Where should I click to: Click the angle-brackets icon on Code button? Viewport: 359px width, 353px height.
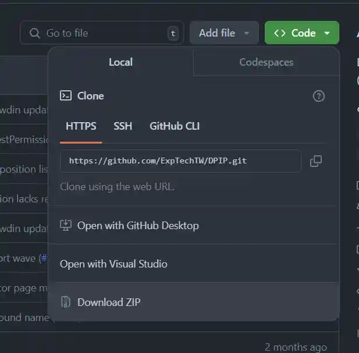[x=279, y=33]
